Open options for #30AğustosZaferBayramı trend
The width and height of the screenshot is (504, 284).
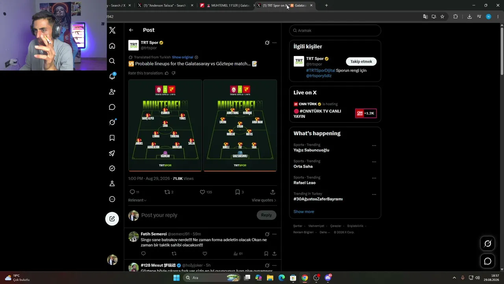(374, 194)
